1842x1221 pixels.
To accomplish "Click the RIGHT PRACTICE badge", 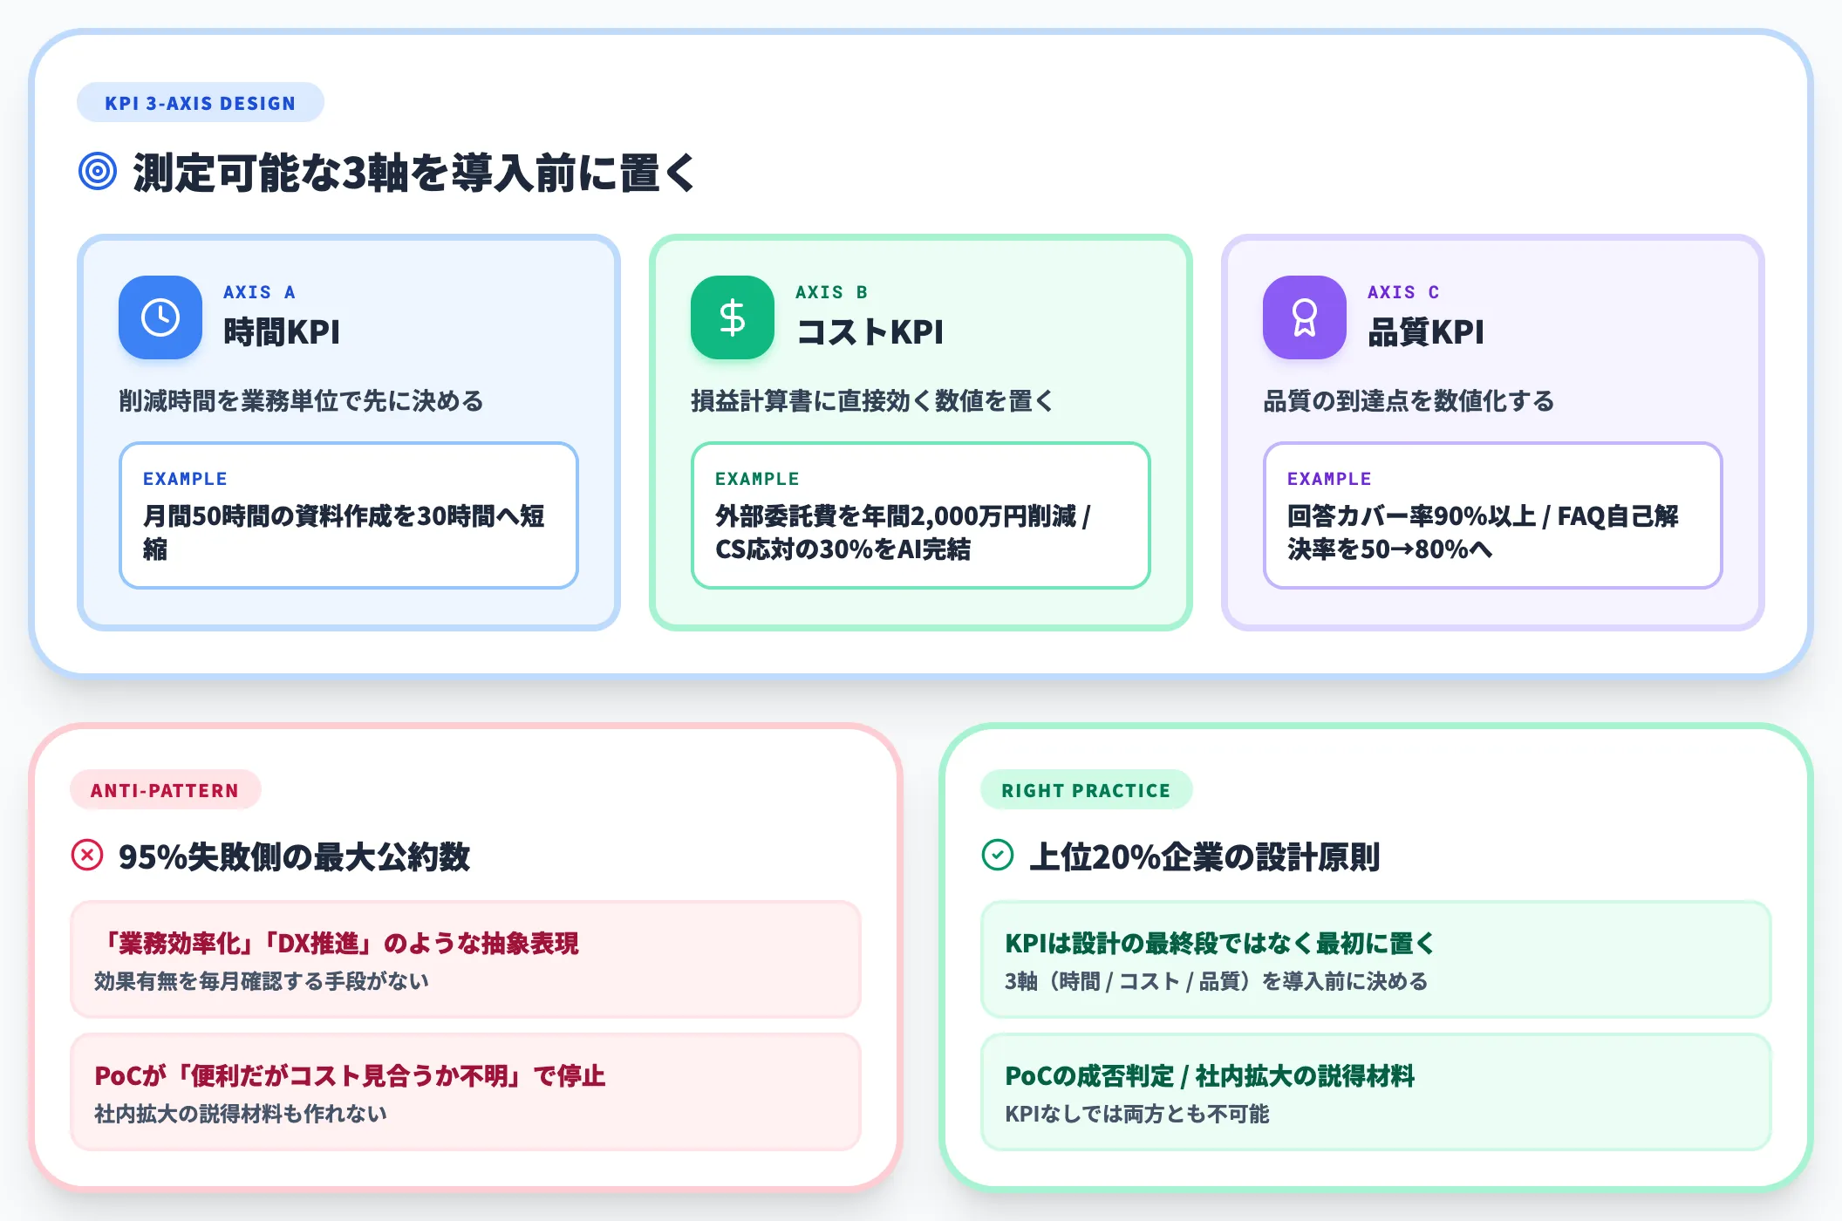I will (x=1086, y=790).
